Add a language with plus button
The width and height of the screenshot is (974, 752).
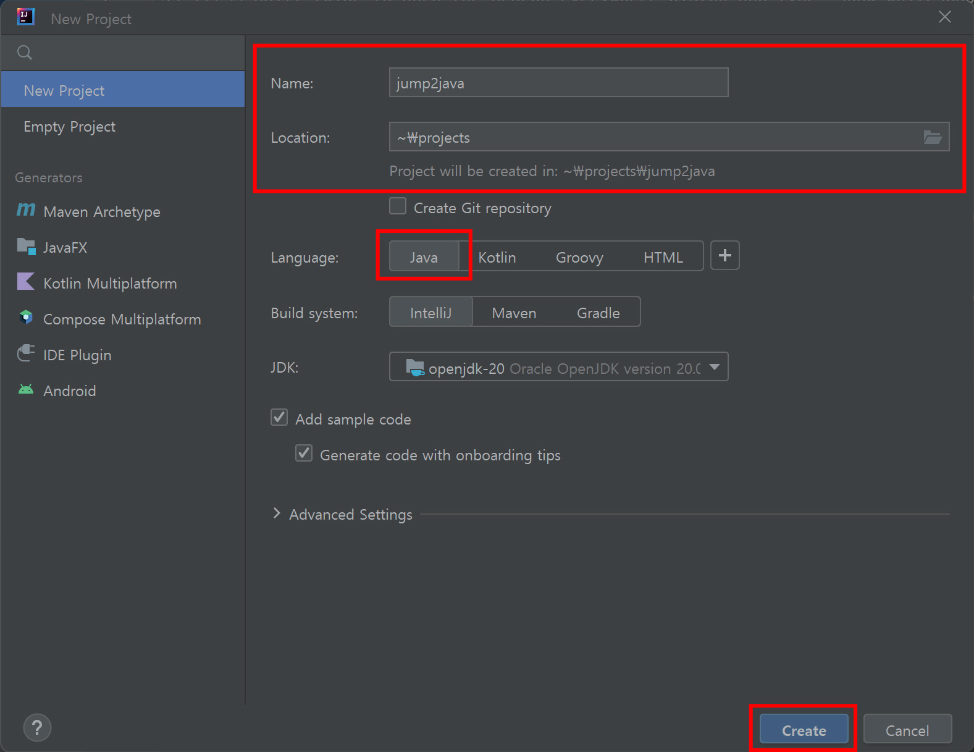coord(725,255)
